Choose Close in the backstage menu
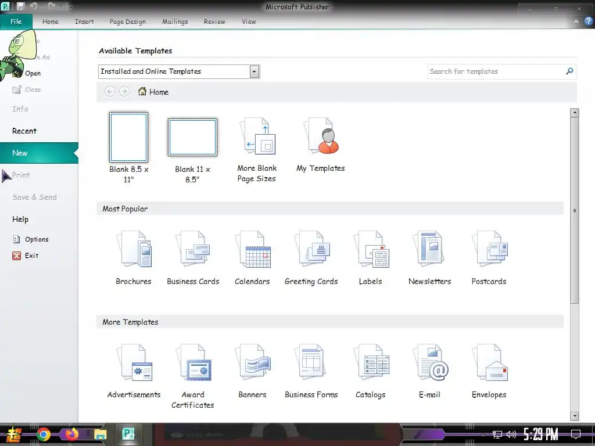The height and width of the screenshot is (446, 595). [x=27, y=89]
